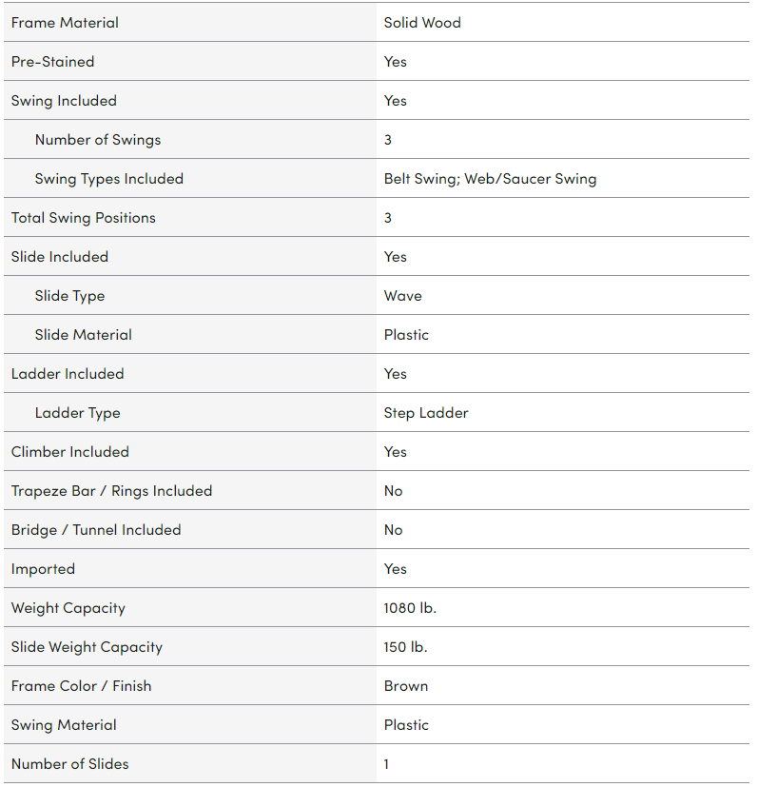The height and width of the screenshot is (787, 758).
Task: Click the Trapeze Bar / Rings Included label
Action: (111, 491)
